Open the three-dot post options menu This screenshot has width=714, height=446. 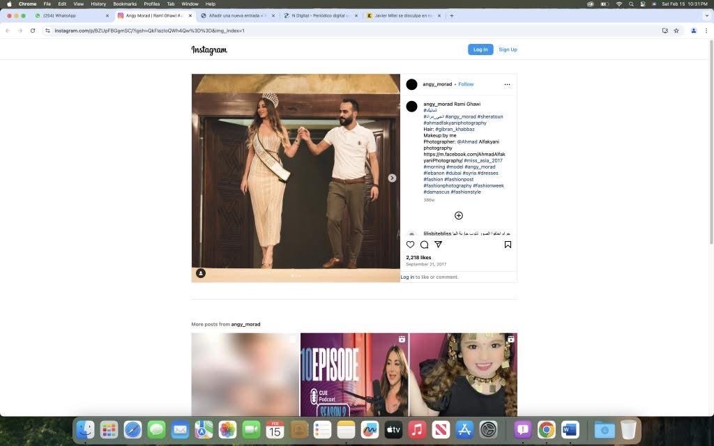[507, 84]
